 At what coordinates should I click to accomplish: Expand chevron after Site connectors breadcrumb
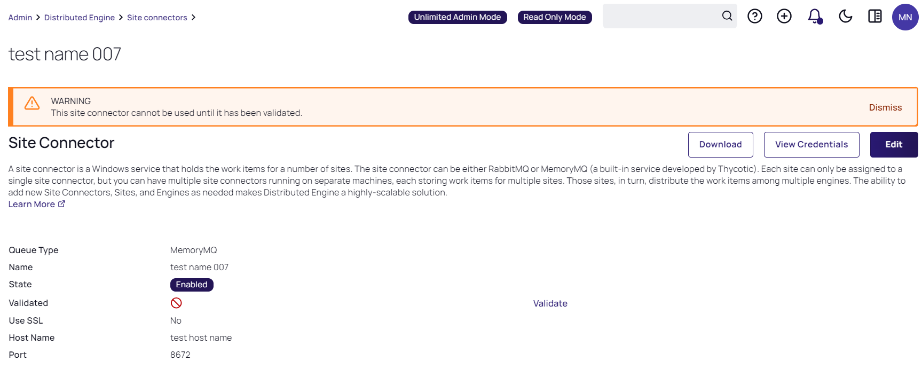click(x=193, y=18)
